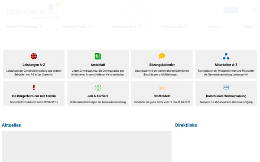Click the text 'Radeln für ein gutes Klima'
The width and height of the screenshot is (260, 162).
[x=148, y=102]
